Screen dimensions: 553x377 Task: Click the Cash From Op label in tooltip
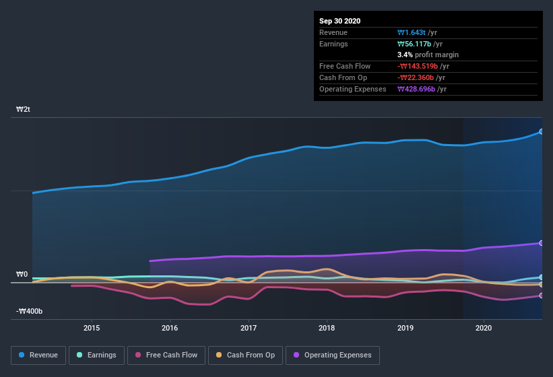[x=343, y=77]
